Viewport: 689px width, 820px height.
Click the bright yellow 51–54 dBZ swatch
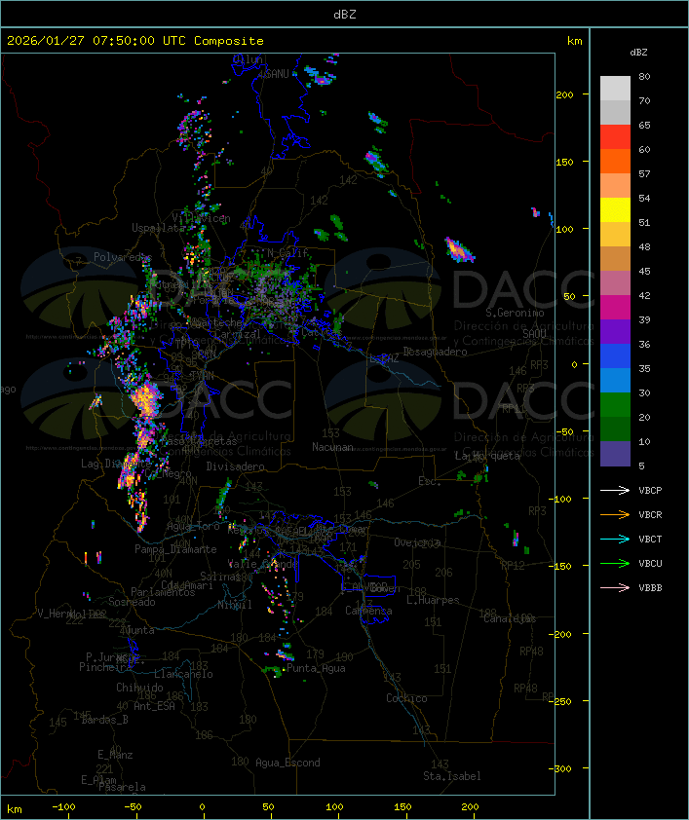coord(615,210)
